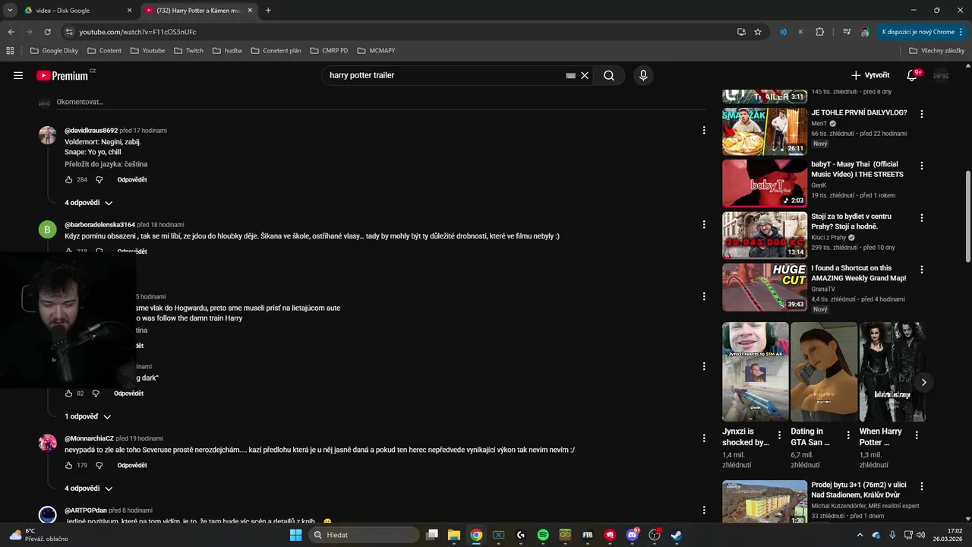
Task: Reply to @MonnarchiaCZ comment via 'Odpovědět'
Action: pos(132,465)
